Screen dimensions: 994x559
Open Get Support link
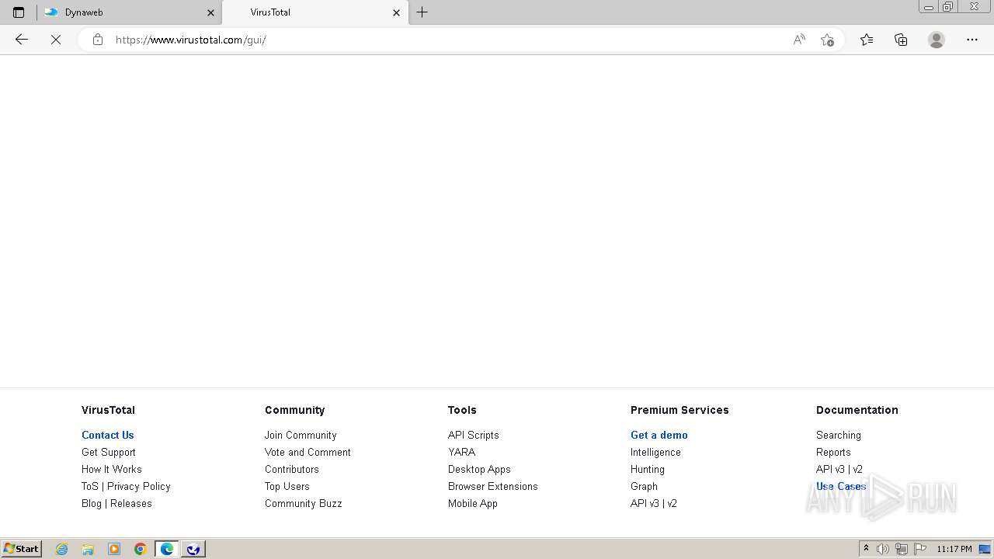tap(109, 452)
